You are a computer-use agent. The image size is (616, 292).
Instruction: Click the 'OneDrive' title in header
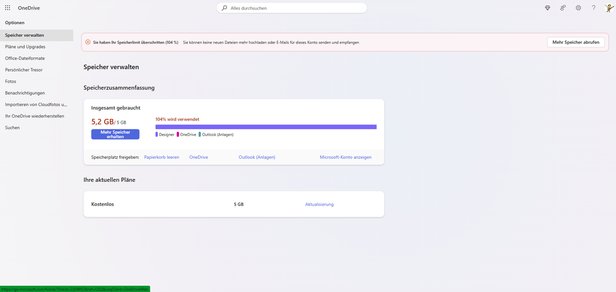point(29,8)
